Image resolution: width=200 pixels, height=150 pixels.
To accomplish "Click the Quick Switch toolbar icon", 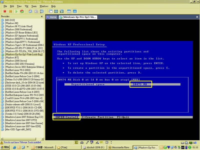I will (62, 11).
